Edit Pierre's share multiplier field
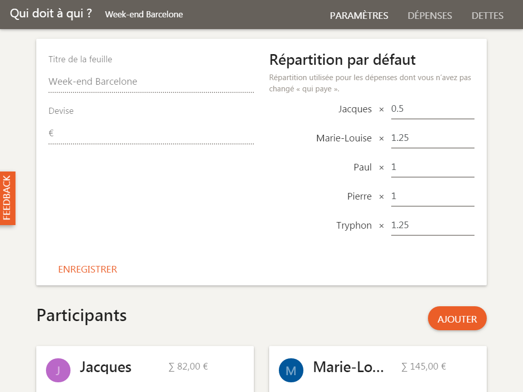The height and width of the screenshot is (392, 523). 433,197
